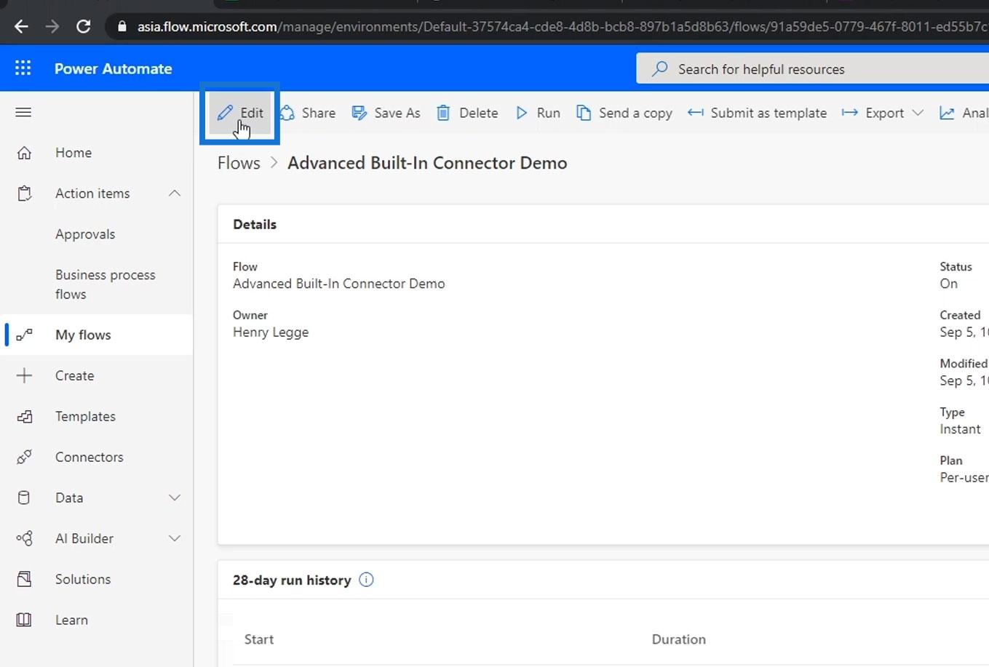Click the Delete trash icon

pyautogui.click(x=467, y=113)
